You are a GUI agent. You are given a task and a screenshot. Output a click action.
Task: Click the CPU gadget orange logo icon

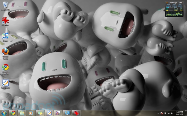point(167,2)
